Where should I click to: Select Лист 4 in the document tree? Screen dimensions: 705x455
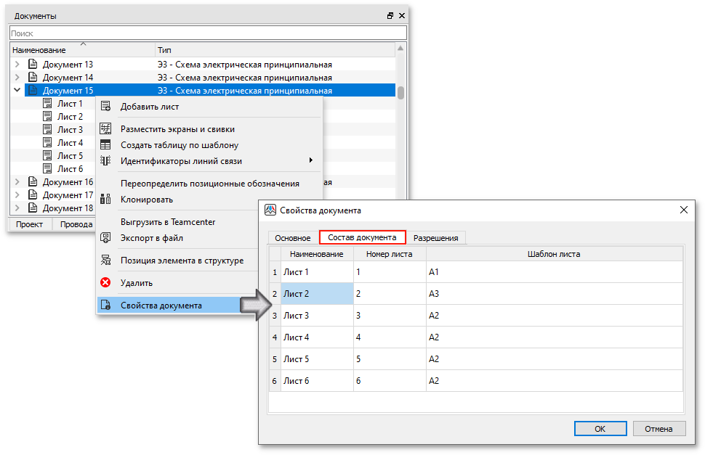click(70, 143)
